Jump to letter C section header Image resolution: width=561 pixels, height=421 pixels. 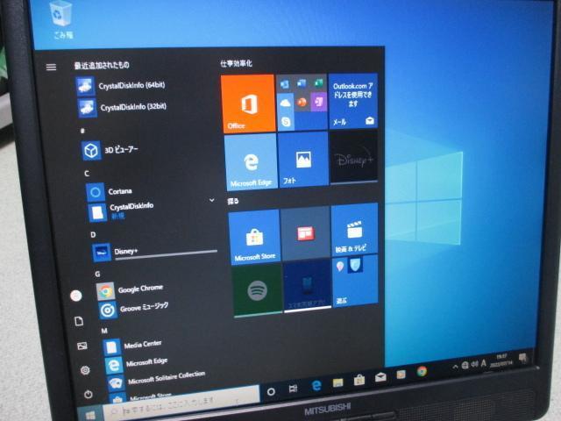click(87, 174)
